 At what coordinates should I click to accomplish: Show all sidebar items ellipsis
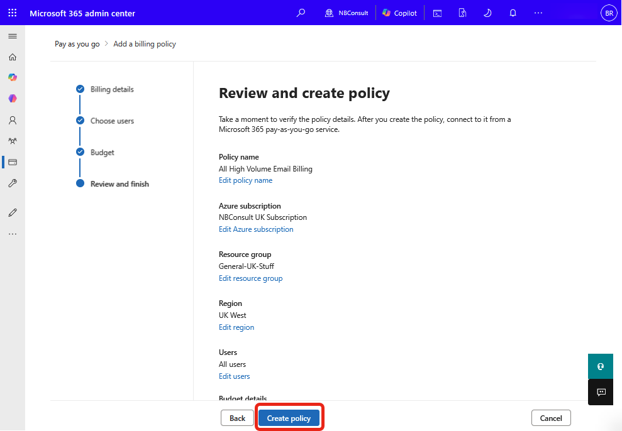13,234
